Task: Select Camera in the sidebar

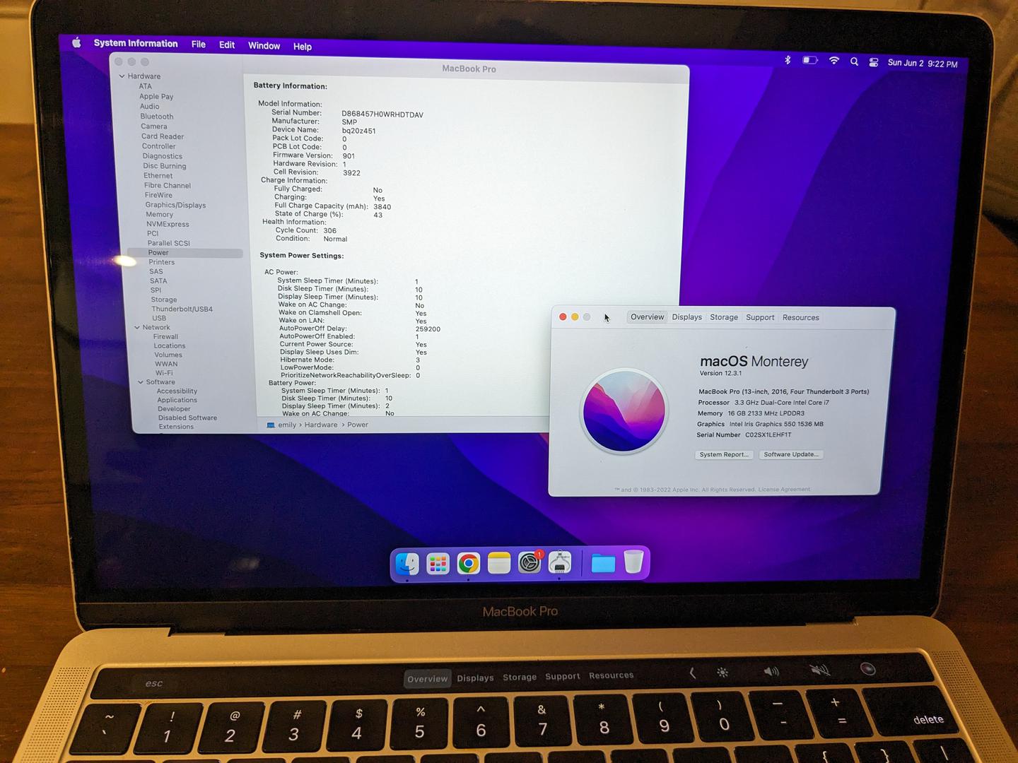Action: click(x=153, y=126)
